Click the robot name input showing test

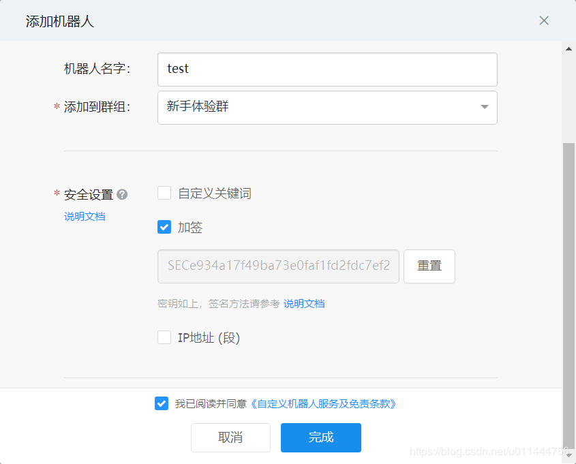pyautogui.click(x=327, y=69)
